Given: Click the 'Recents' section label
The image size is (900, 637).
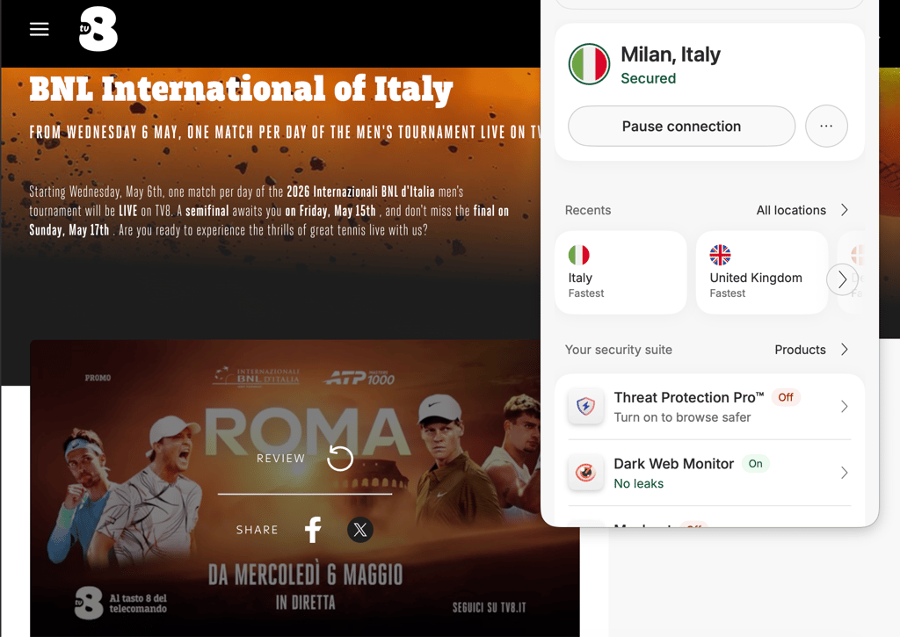Looking at the screenshot, I should (x=588, y=210).
